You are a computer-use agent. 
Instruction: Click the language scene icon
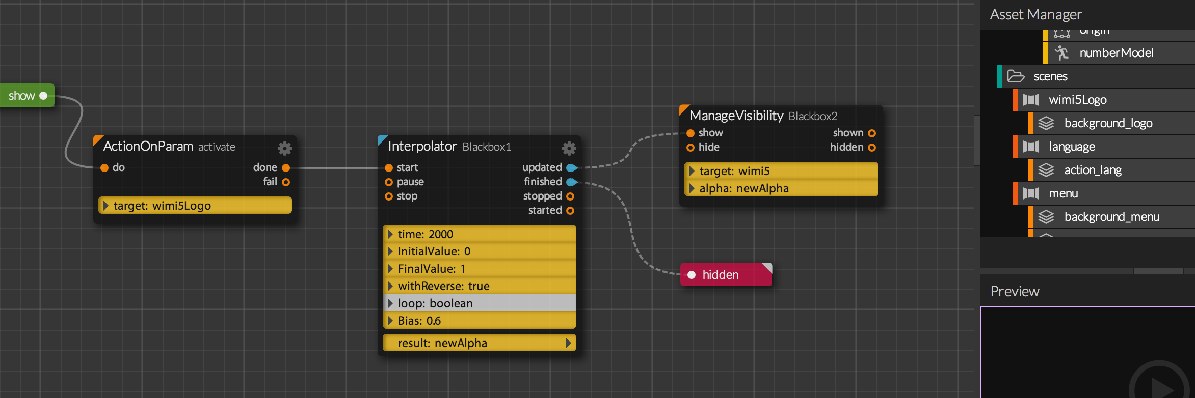point(1031,147)
